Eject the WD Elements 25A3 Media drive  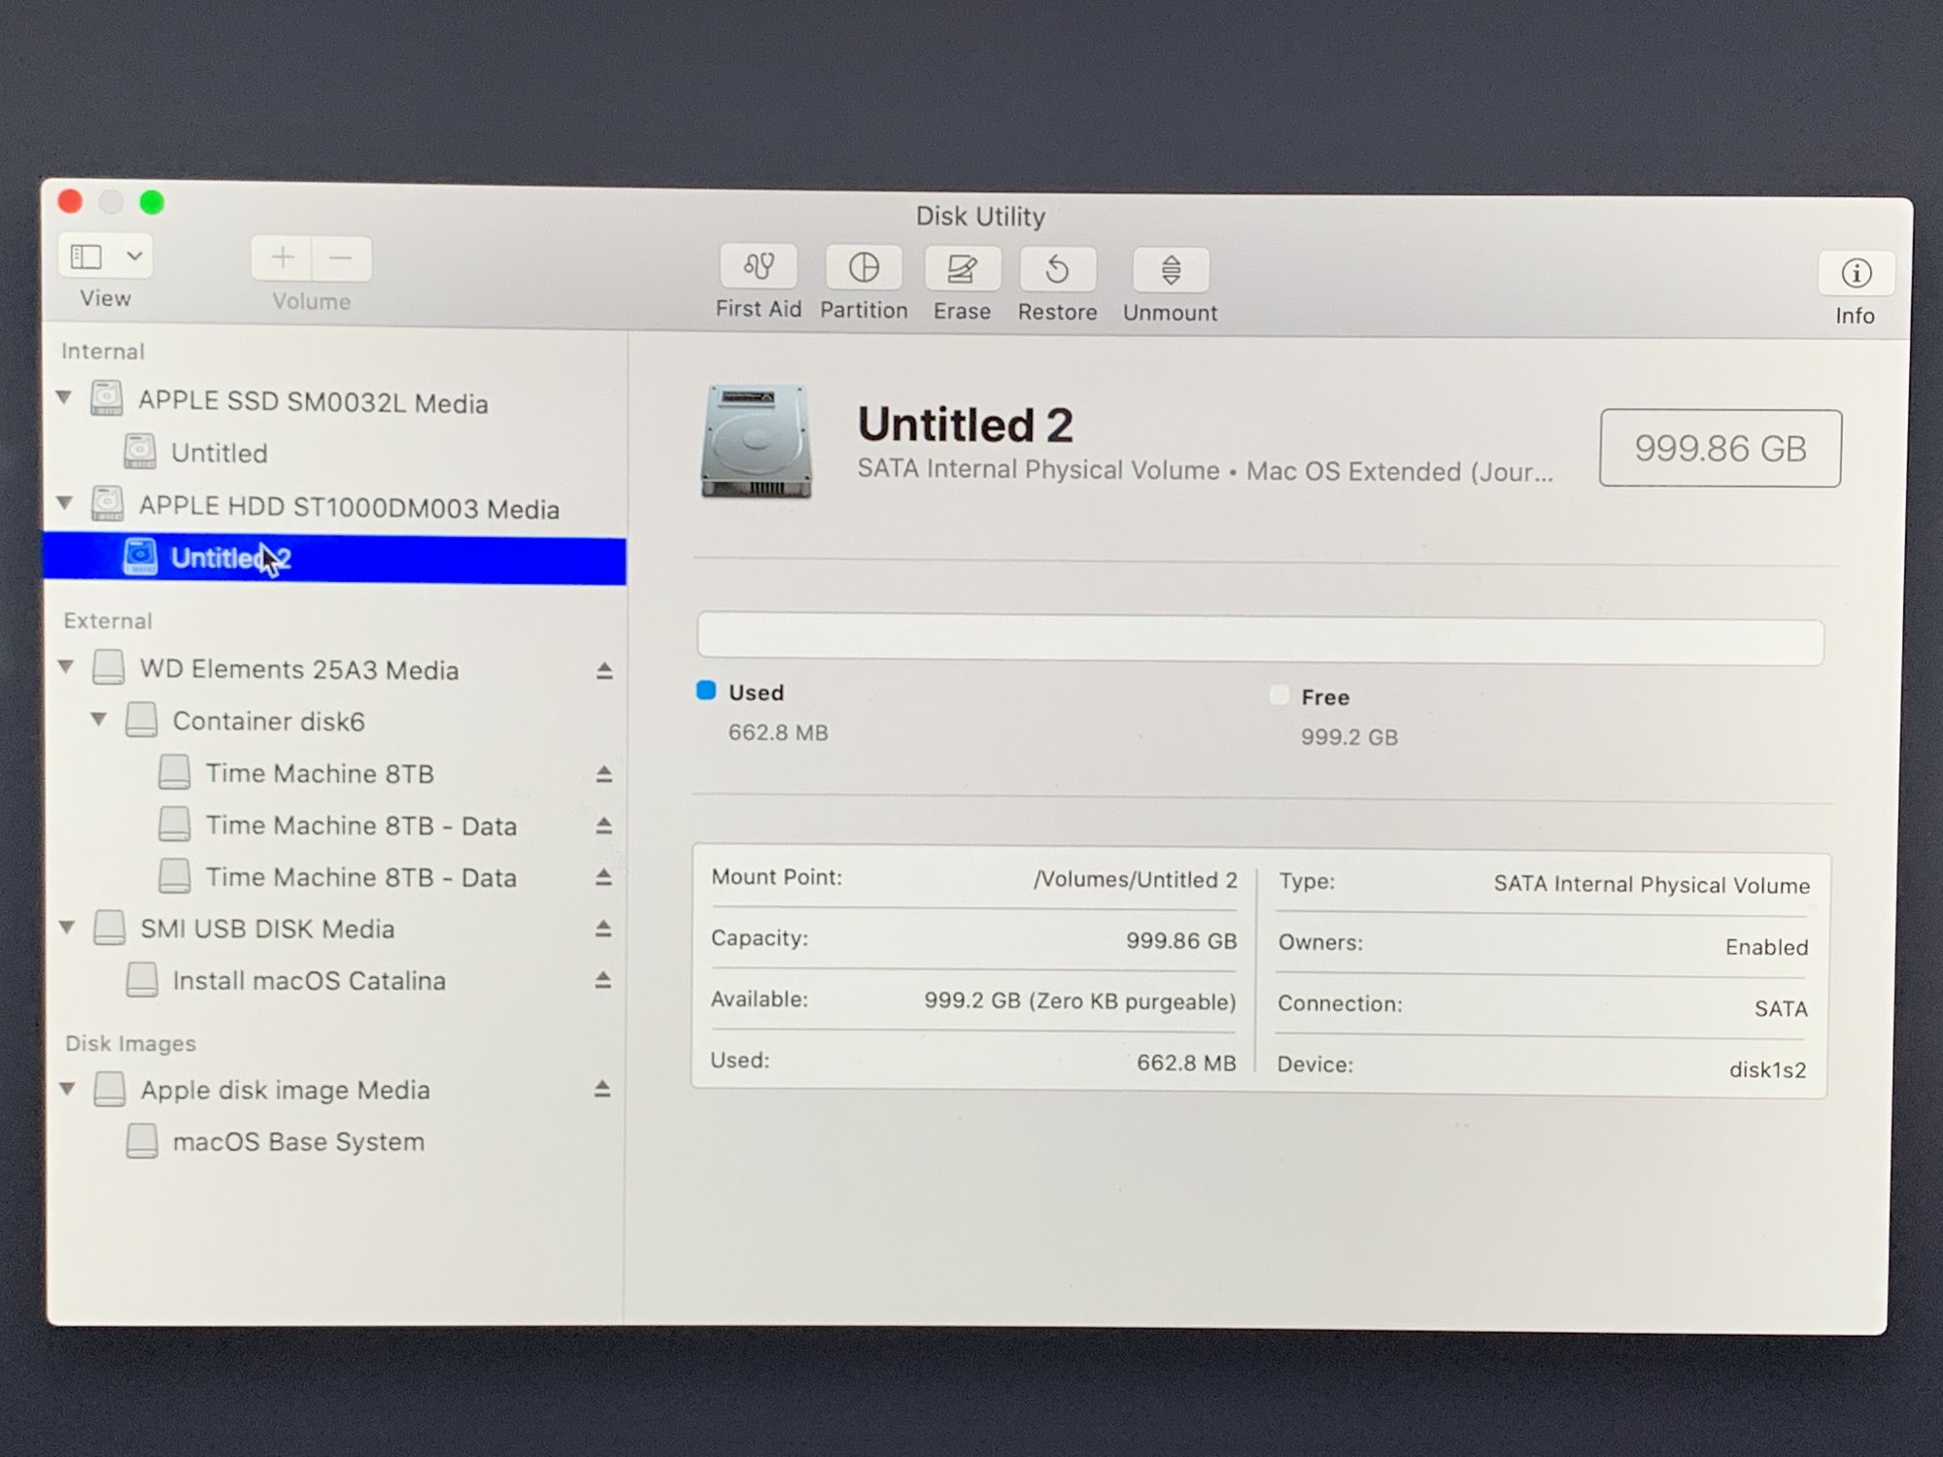pyautogui.click(x=604, y=670)
